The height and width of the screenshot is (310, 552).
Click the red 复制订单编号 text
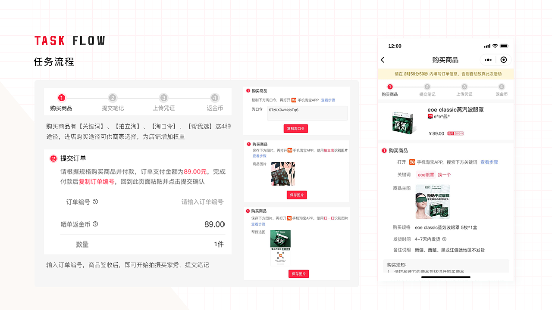(x=97, y=182)
